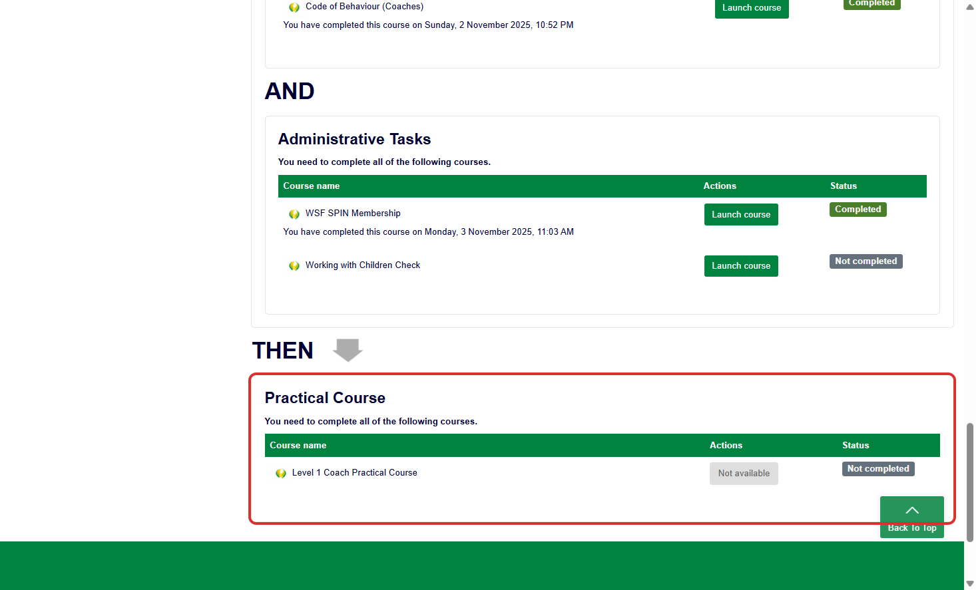The width and height of the screenshot is (976, 590).
Task: Click the Not completed badge for Level 1 Coach Practical Course
Action: 878,469
